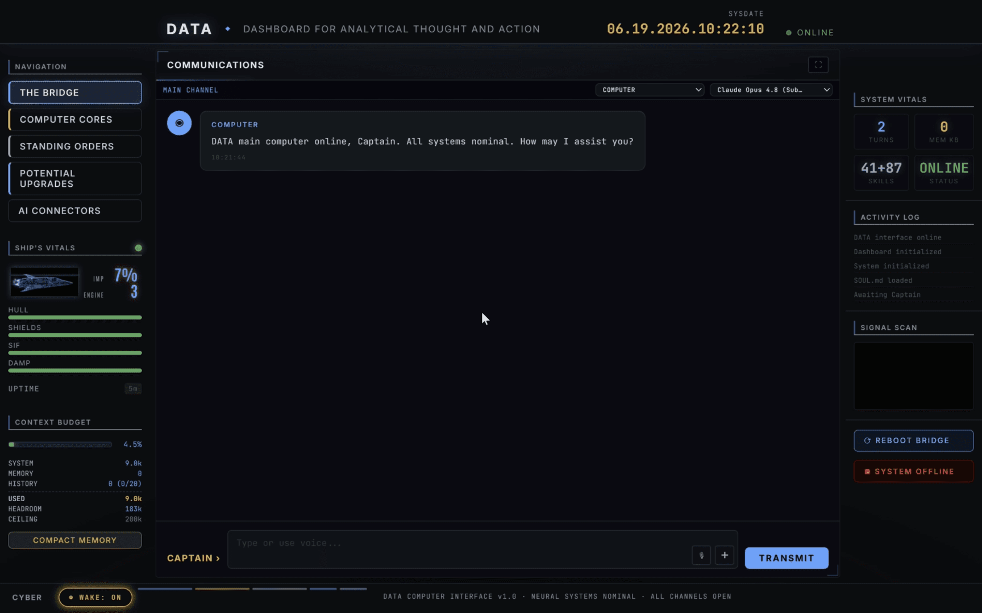Click the DAMP status bar

coord(75,371)
